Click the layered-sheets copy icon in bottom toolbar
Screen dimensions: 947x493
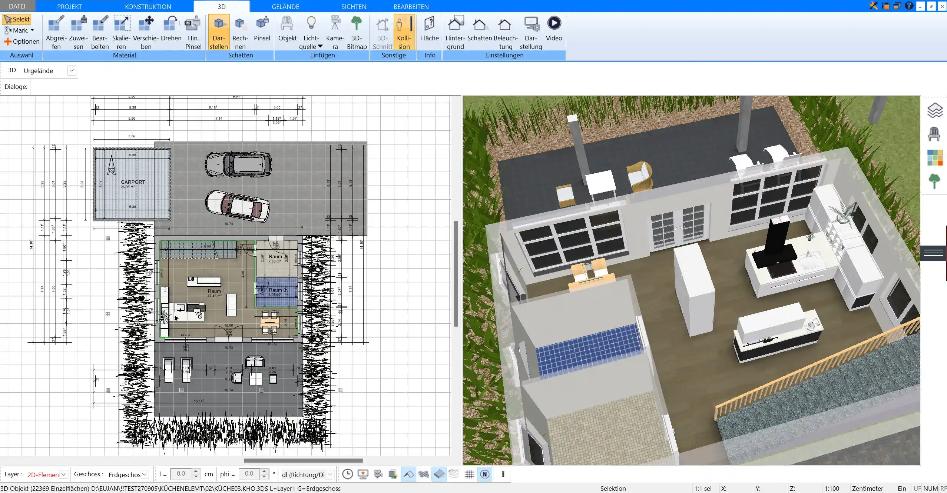click(393, 474)
